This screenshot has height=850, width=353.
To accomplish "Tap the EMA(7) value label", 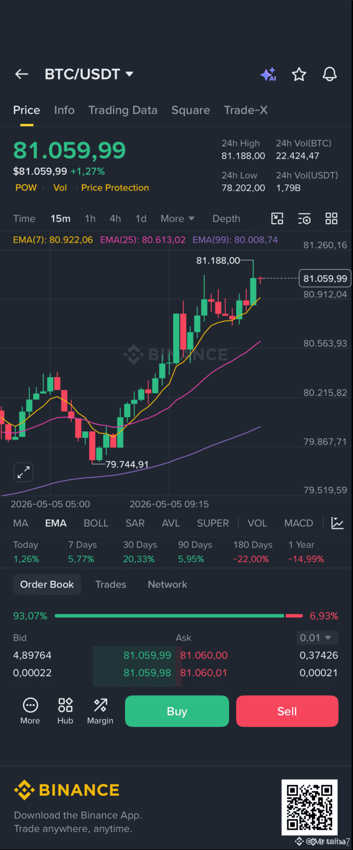I will 53,240.
